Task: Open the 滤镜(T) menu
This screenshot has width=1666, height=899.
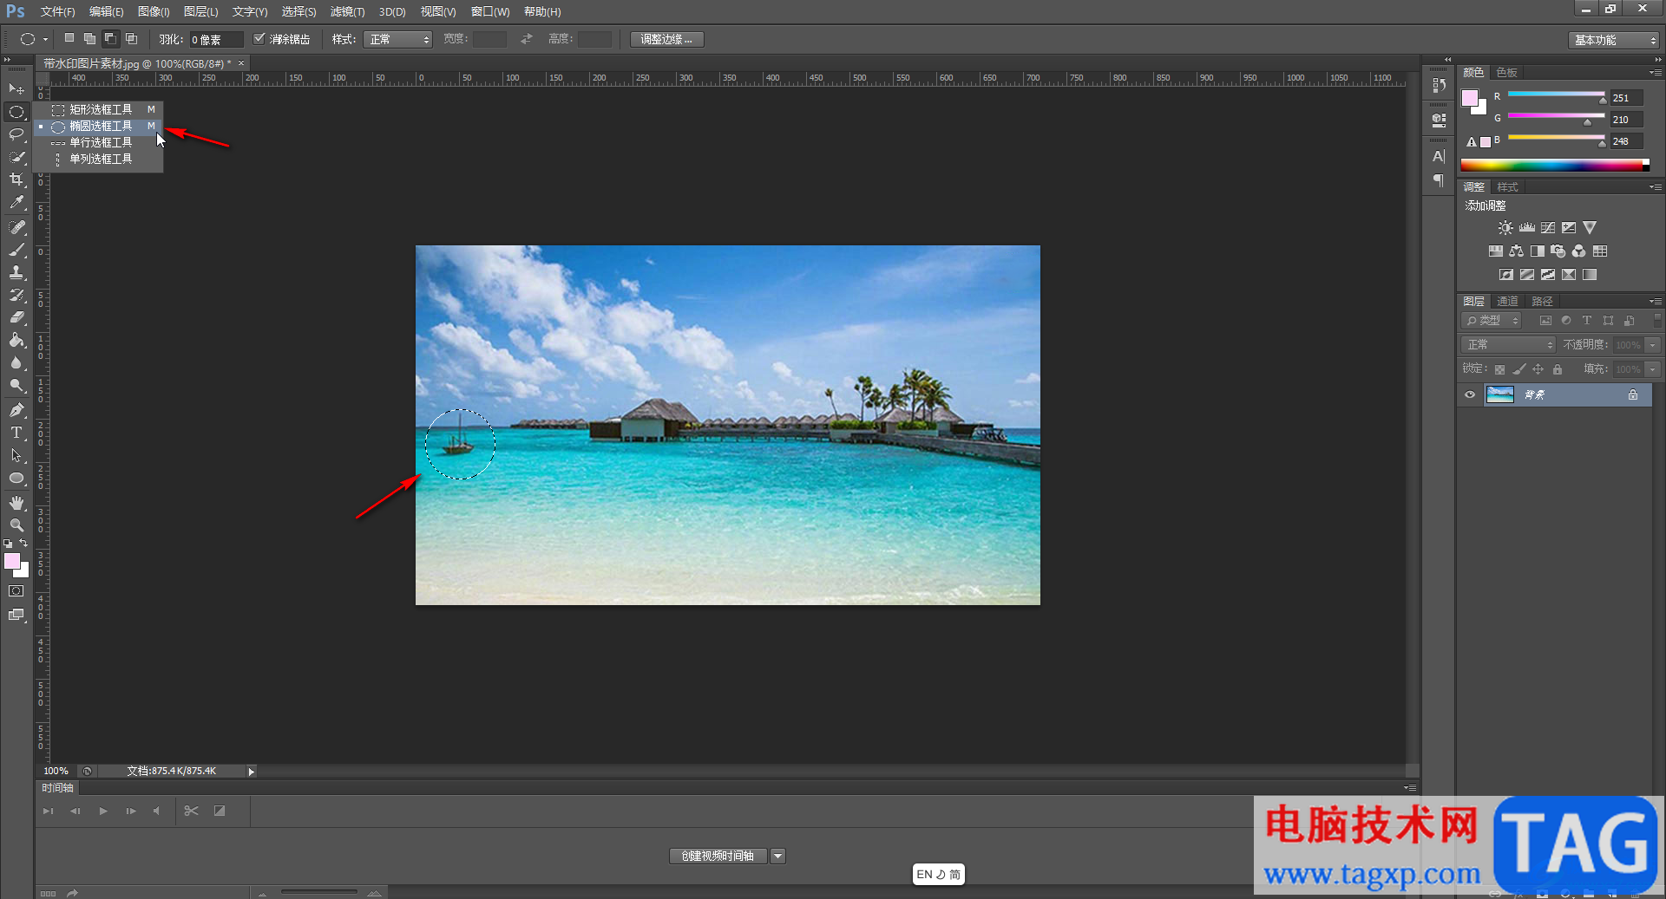Action: coord(347,12)
